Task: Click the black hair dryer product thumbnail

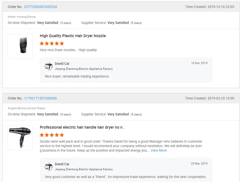Action: click(20, 138)
